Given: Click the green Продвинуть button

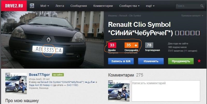Looking at the screenshot, I should pos(181,61).
